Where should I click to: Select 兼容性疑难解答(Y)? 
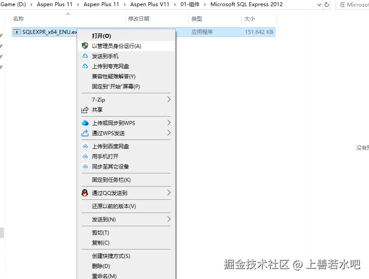126,76
